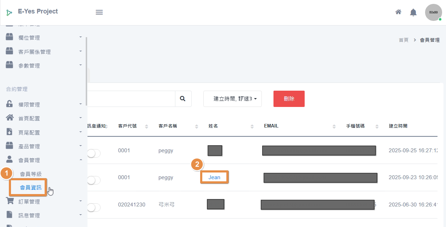Click the house icon beside 首頁配置
446x227 pixels.
(x=10, y=118)
